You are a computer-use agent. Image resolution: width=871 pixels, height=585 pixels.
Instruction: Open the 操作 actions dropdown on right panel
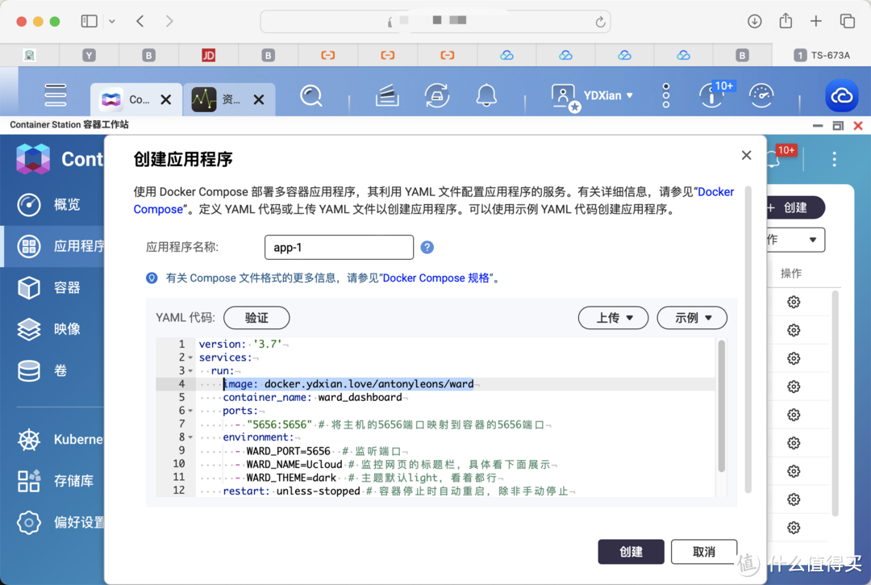tap(794, 240)
